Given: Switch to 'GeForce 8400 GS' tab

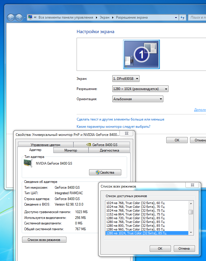Looking at the screenshot, I should coord(102,145).
